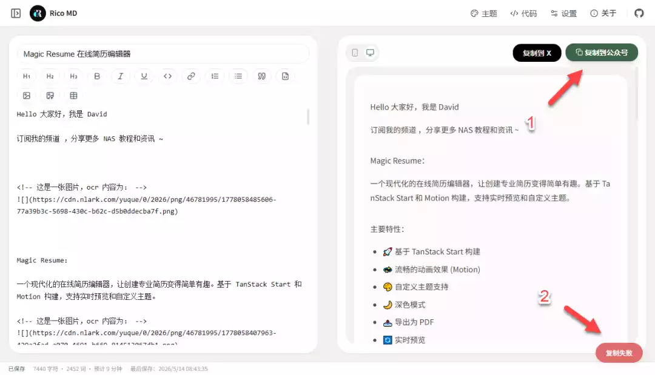This screenshot has width=655, height=375.
Task: Open the 主题 theme menu
Action: point(484,13)
